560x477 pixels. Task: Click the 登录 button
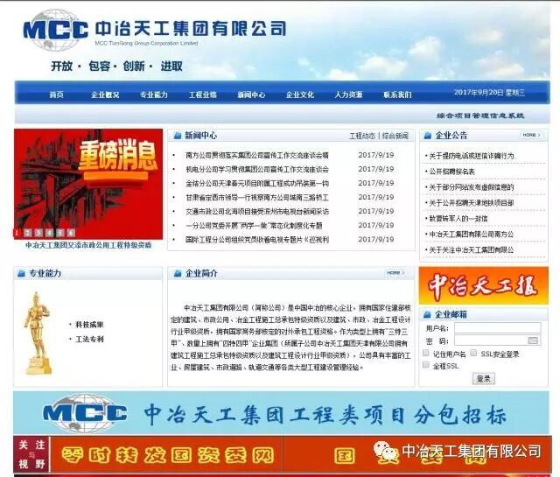[484, 378]
